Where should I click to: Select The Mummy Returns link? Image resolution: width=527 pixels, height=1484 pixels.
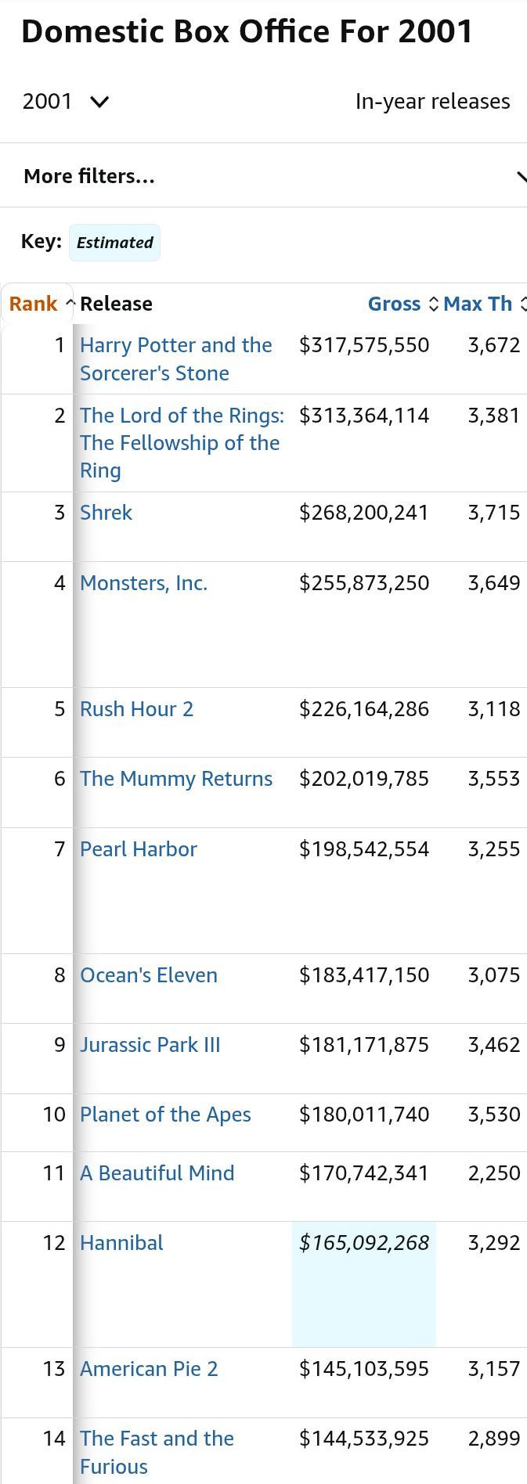pyautogui.click(x=176, y=779)
